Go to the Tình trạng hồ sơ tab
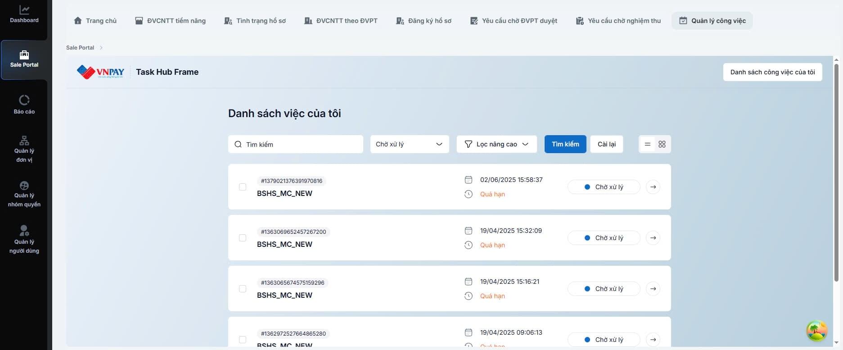The height and width of the screenshot is (350, 843). [x=255, y=21]
